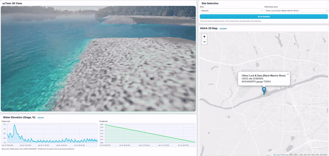Click the blue map location pin
329x156 pixels.
[264, 90]
